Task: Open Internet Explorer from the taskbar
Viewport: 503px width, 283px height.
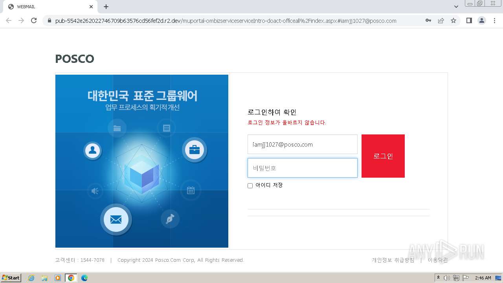Action: point(31,278)
